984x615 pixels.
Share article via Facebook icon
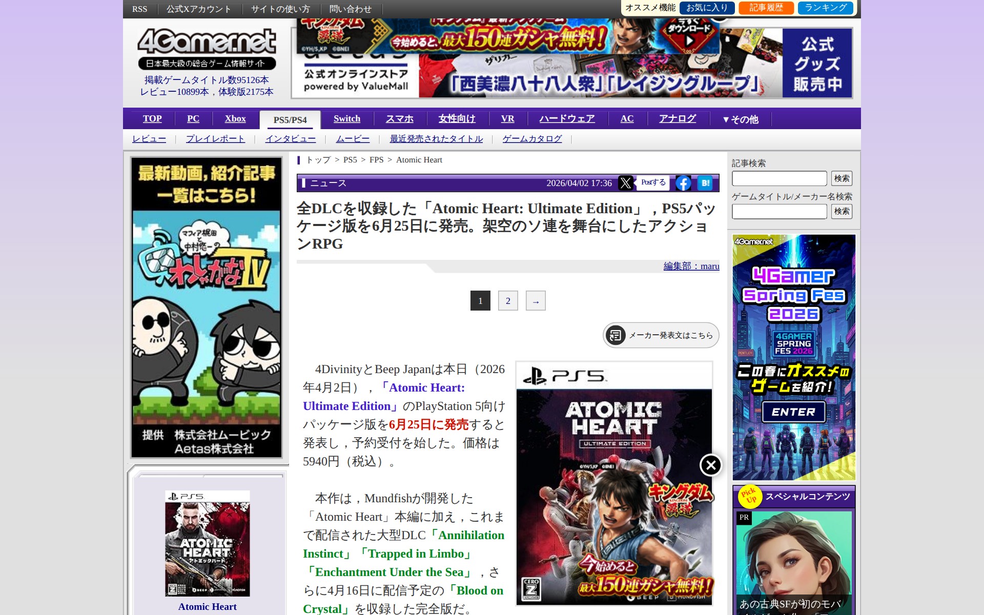pos(683,183)
